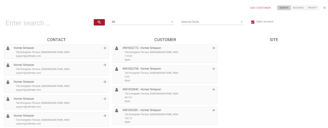Click Open status under customer 4901002772
The width and height of the screenshot is (328, 128).
pos(127,60)
